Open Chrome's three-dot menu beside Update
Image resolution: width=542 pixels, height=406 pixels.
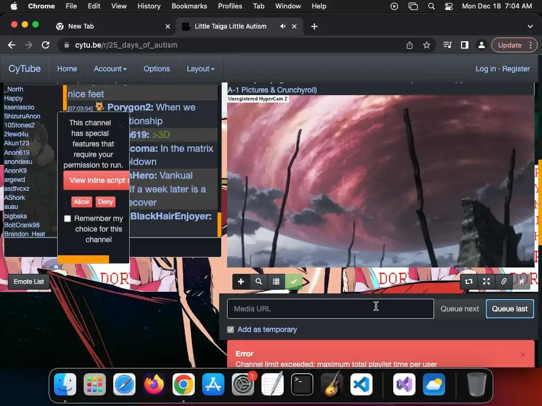click(x=530, y=45)
